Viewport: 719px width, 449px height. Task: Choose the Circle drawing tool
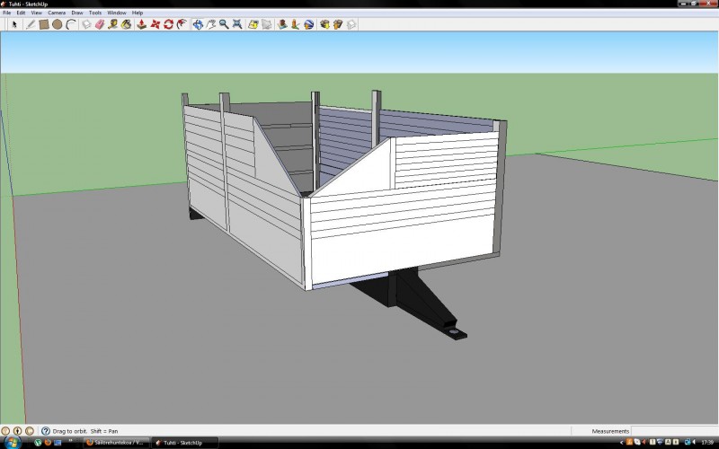[x=58, y=24]
